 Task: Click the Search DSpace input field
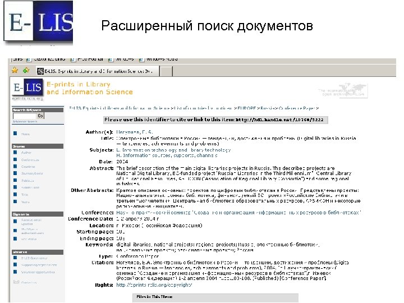(x=25, y=116)
